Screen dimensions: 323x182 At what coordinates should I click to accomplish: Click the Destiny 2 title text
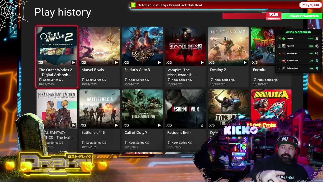click(x=218, y=70)
